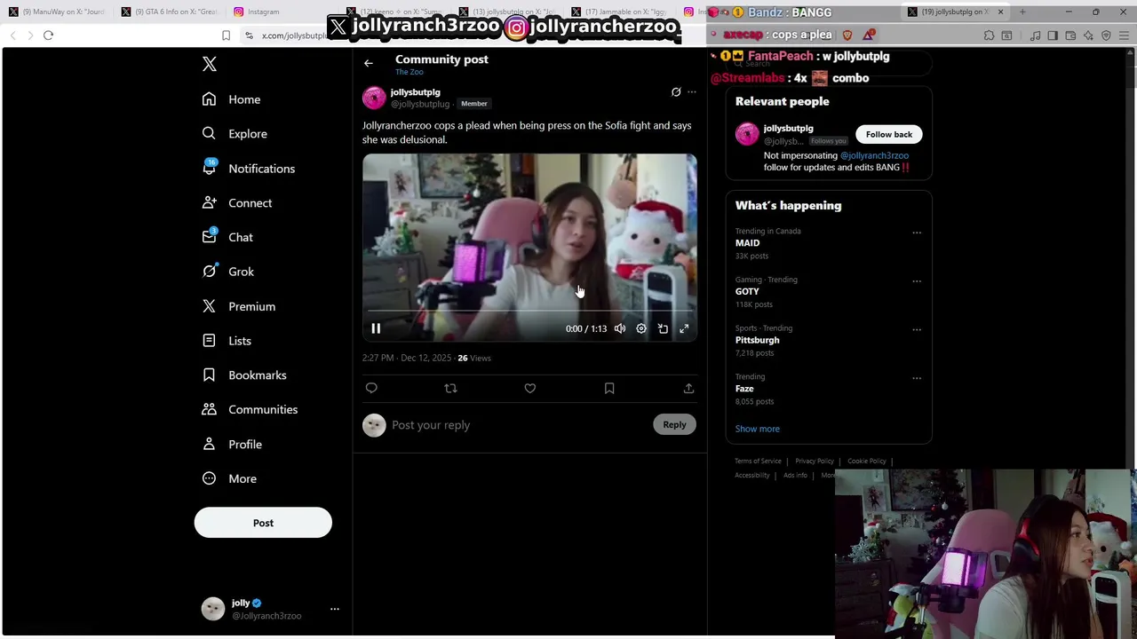
Task: Open the Connect page
Action: pos(236,203)
